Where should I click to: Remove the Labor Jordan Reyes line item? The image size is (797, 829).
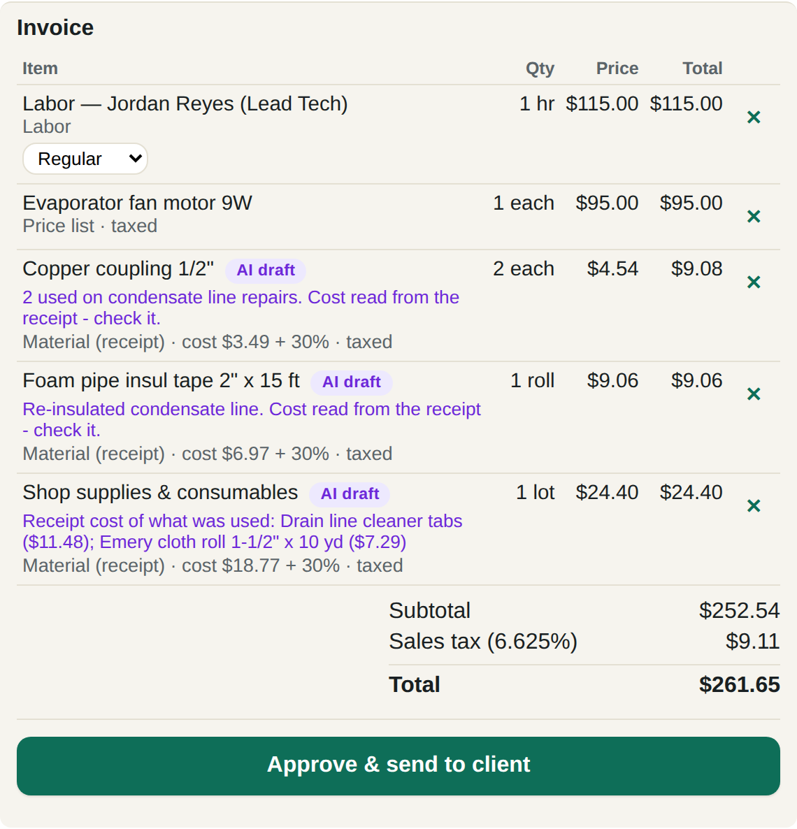754,117
